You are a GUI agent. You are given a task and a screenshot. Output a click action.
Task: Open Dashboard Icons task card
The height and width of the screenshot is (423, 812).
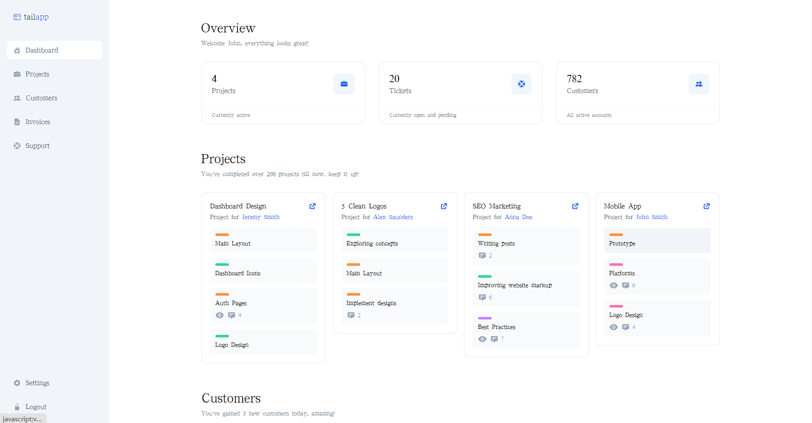tap(264, 270)
